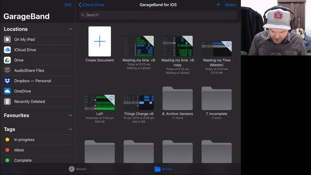
Task: Open the 7. Incomplete folder
Action: click(x=217, y=98)
